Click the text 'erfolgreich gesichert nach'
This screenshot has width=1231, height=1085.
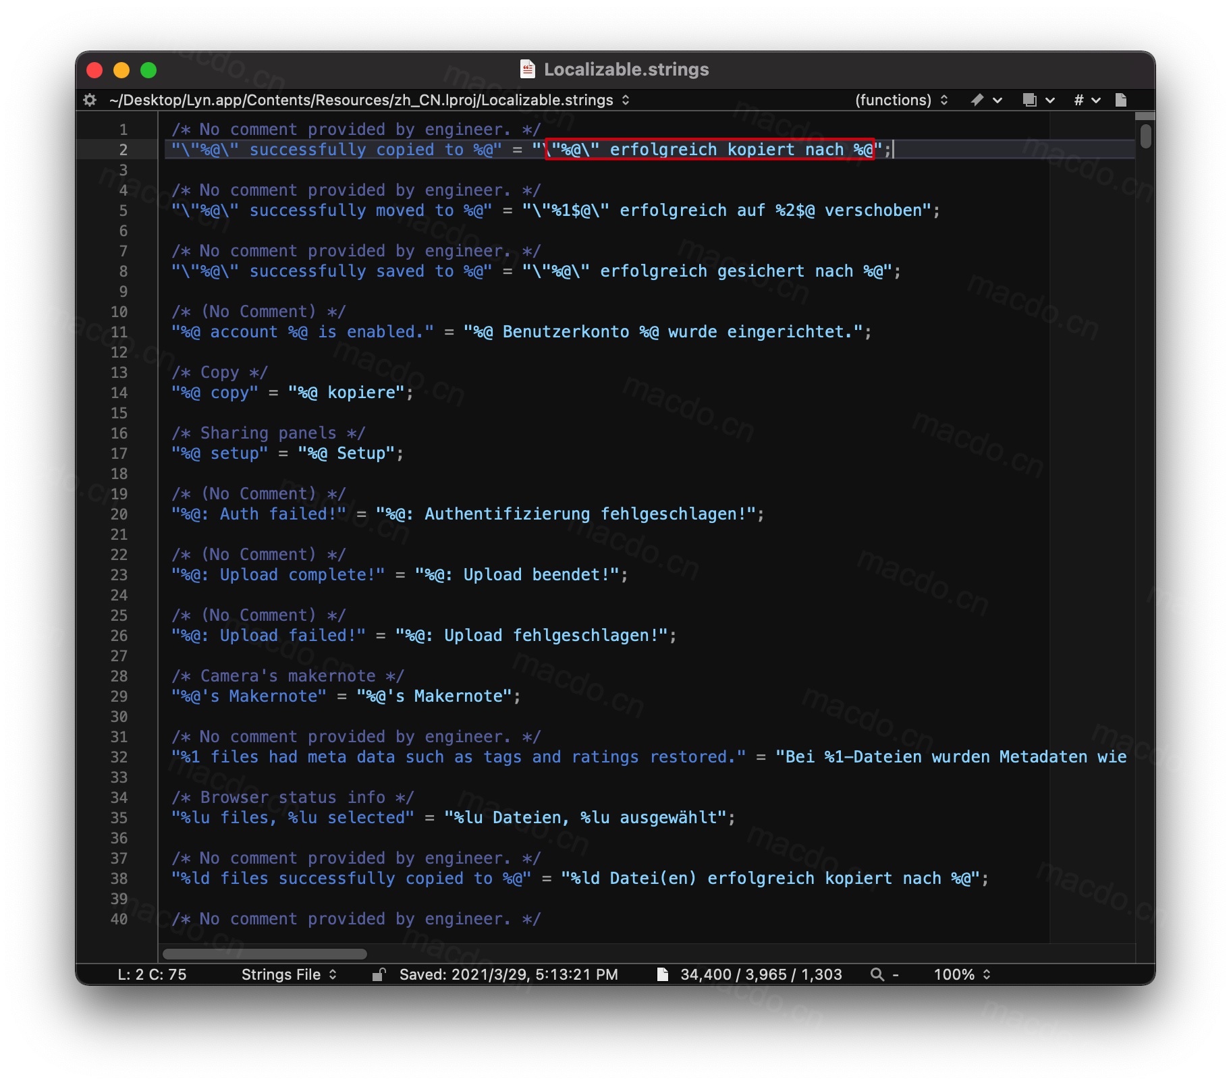(x=726, y=271)
